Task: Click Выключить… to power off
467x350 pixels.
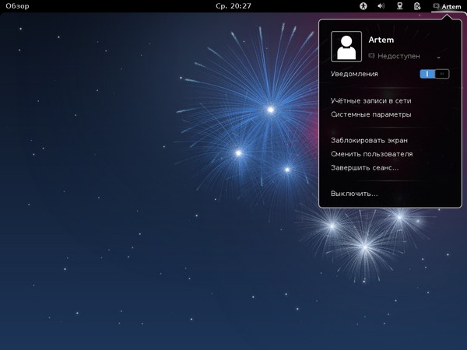Action: 354,193
